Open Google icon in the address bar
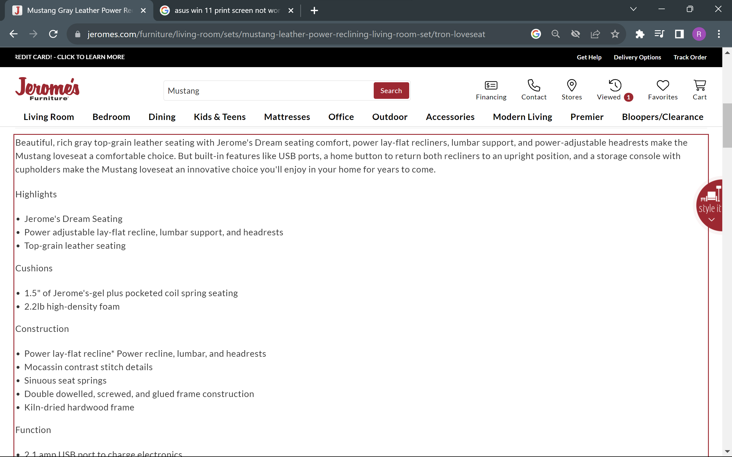The width and height of the screenshot is (732, 457). pos(536,34)
